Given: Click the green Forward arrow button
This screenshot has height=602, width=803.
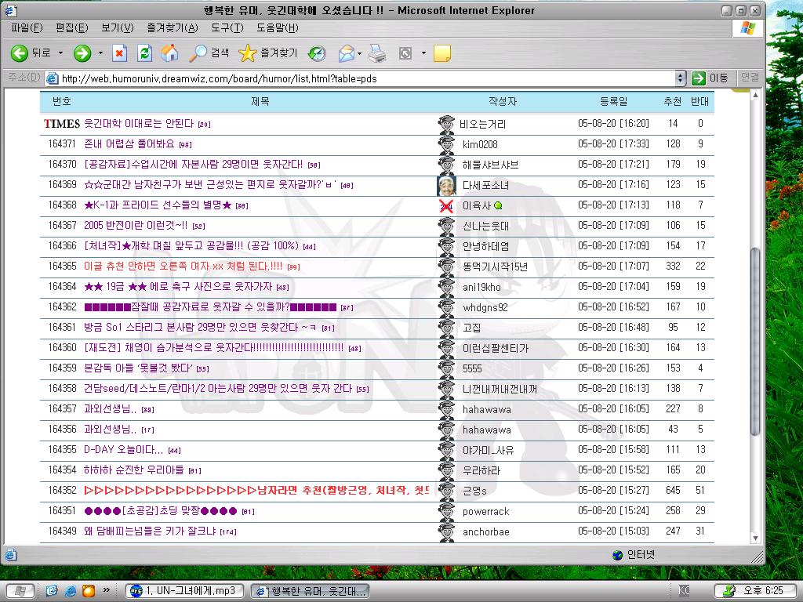Looking at the screenshot, I should (x=82, y=53).
